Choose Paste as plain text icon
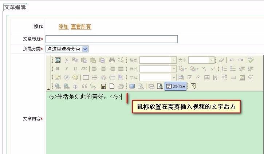264x154 pixels. tap(93, 60)
